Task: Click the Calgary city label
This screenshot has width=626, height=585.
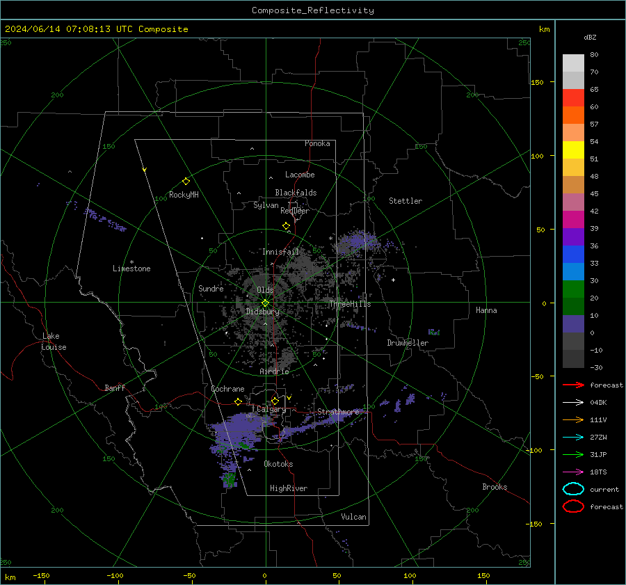Action: [271, 409]
